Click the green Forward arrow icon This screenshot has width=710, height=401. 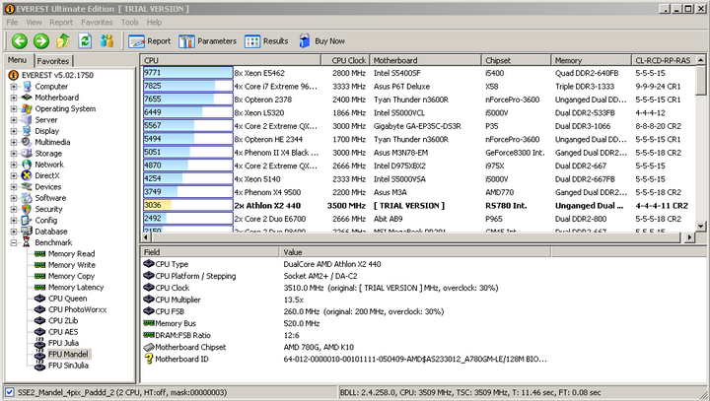pos(41,41)
